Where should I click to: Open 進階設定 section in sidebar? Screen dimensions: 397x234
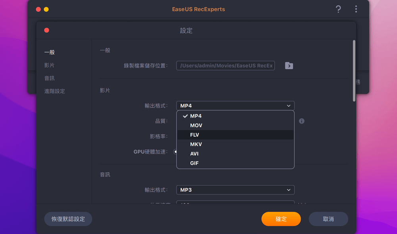pyautogui.click(x=55, y=91)
